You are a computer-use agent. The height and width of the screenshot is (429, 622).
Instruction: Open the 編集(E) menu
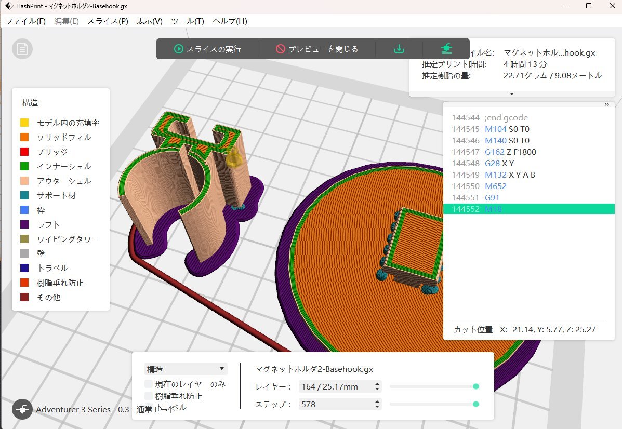(66, 21)
